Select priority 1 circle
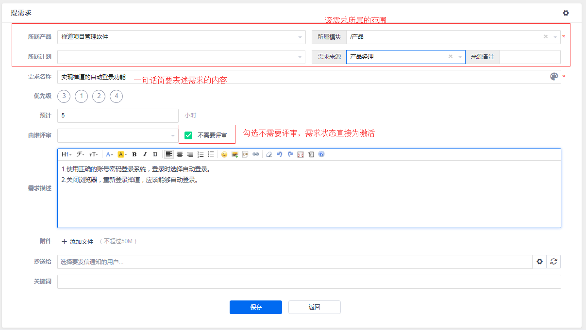 (x=81, y=96)
